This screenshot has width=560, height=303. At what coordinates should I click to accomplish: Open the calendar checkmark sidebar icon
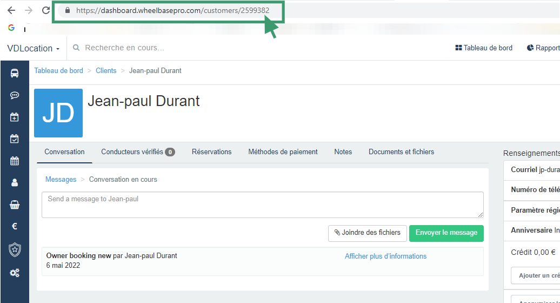(15, 139)
